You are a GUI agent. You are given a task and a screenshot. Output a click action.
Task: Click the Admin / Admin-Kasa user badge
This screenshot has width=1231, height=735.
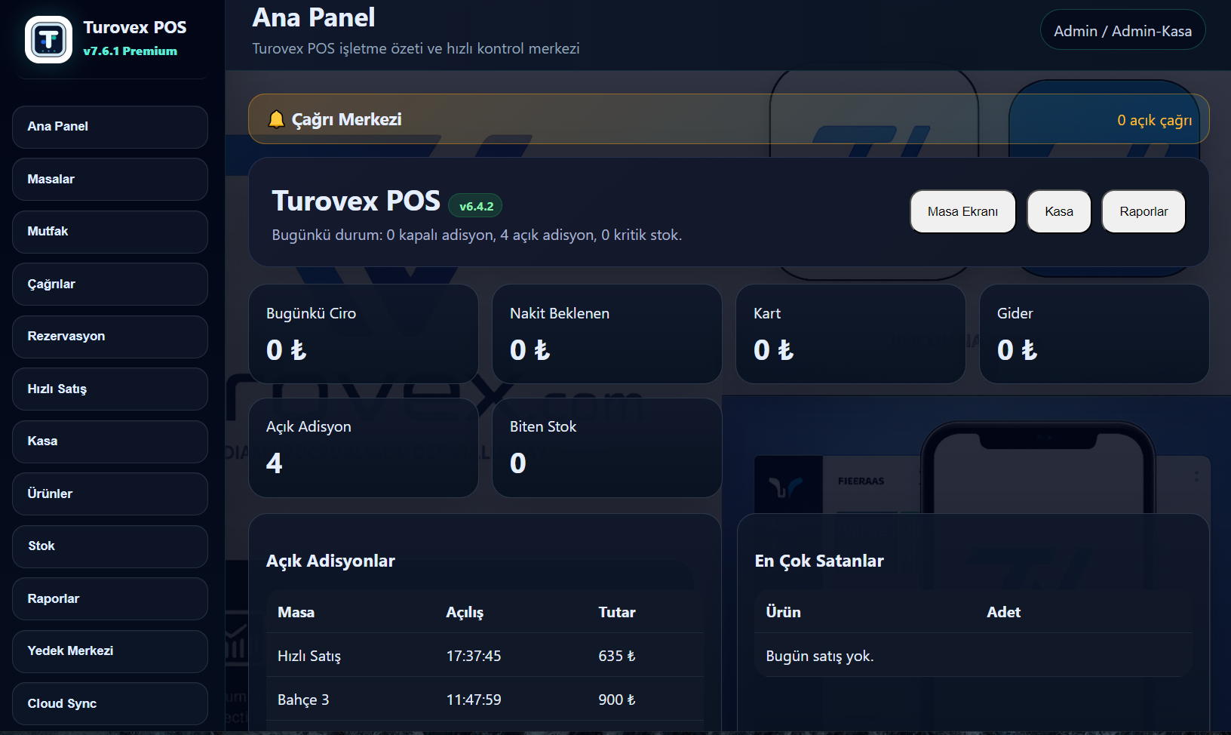point(1122,30)
